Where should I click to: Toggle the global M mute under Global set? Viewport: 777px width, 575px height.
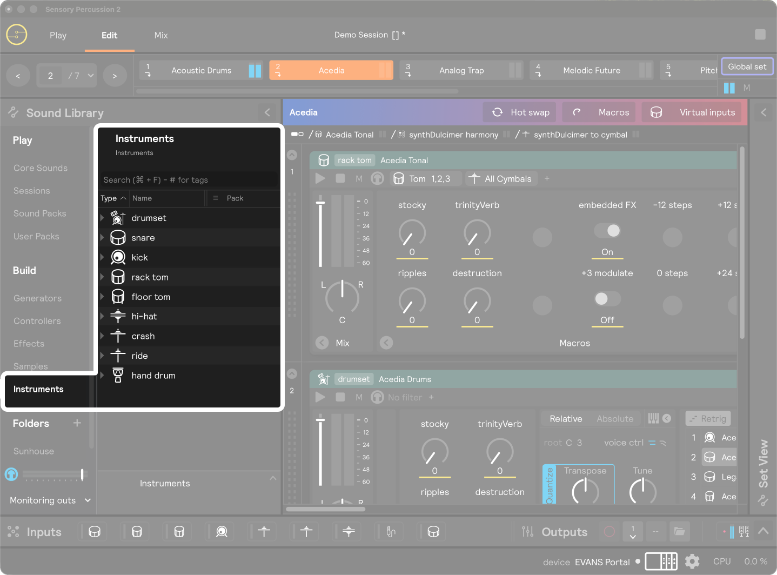(747, 88)
